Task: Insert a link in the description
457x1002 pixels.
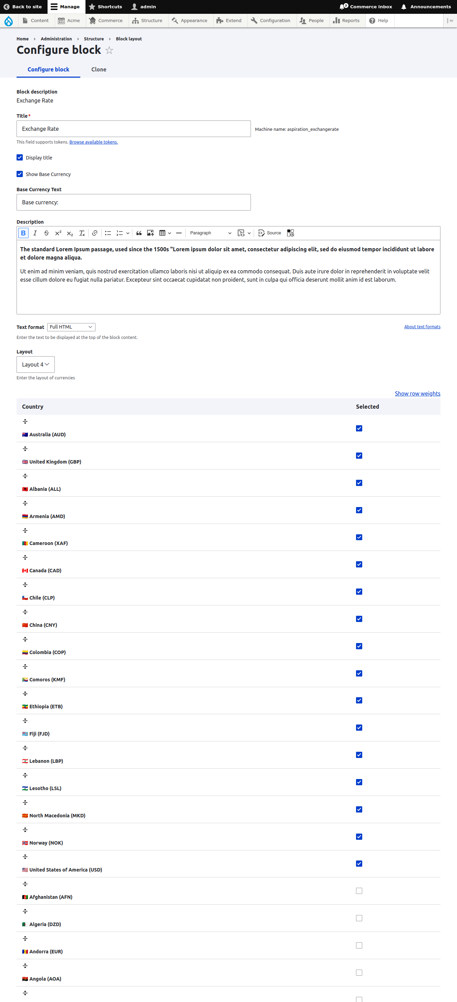Action: click(x=95, y=233)
